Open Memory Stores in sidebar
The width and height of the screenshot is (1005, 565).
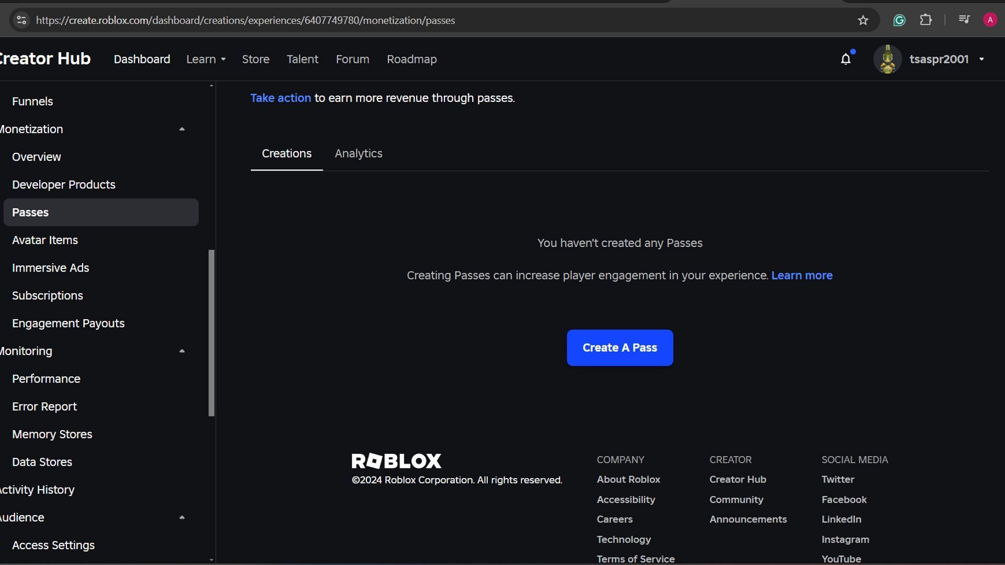point(52,434)
